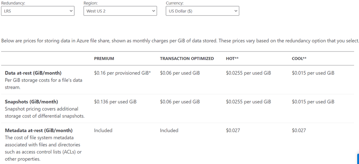Click the Region field label
This screenshot has width=359, height=164.
click(x=90, y=3)
